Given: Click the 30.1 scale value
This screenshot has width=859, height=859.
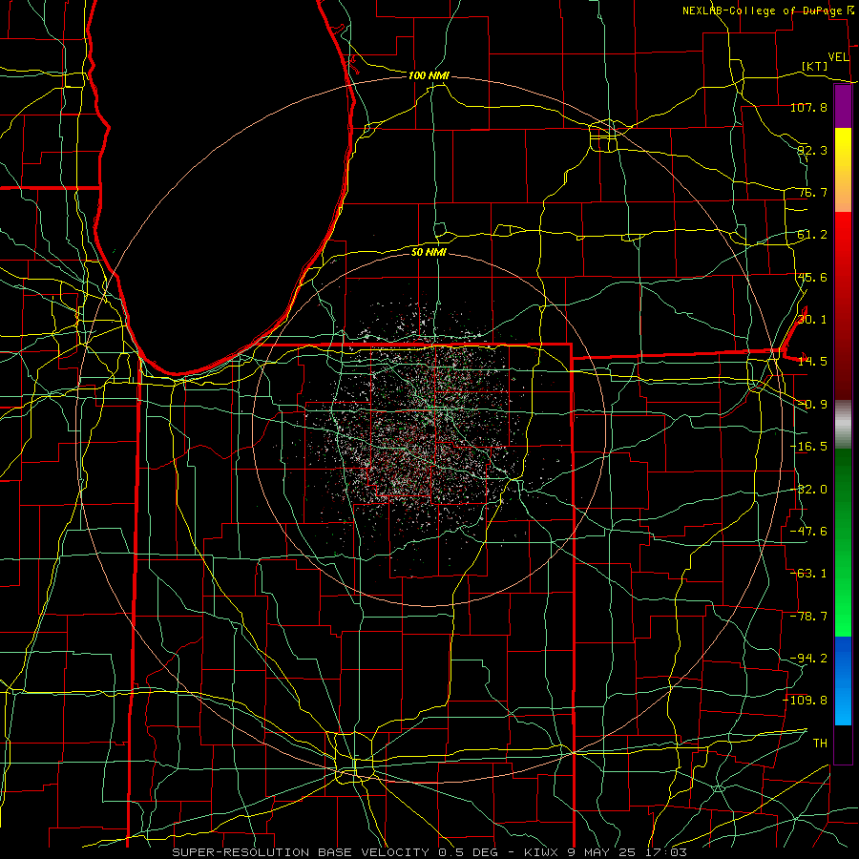Looking at the screenshot, I should pos(812,320).
